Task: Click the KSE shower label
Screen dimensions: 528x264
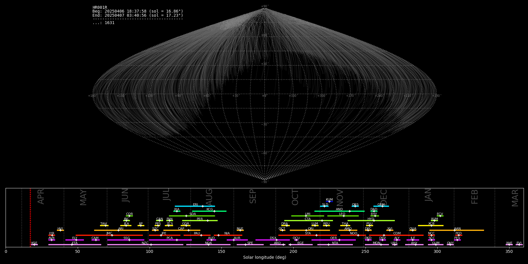Action: [x=34, y=243]
